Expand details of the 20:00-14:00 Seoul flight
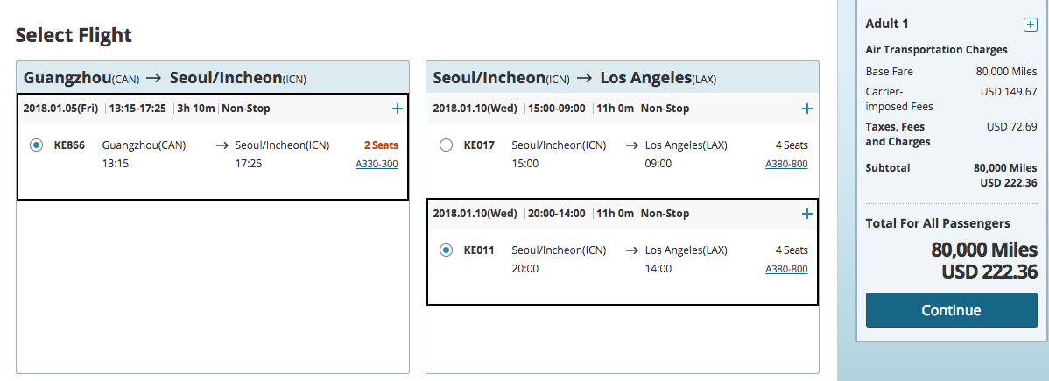Viewport: 1049px width, 381px height. (807, 214)
